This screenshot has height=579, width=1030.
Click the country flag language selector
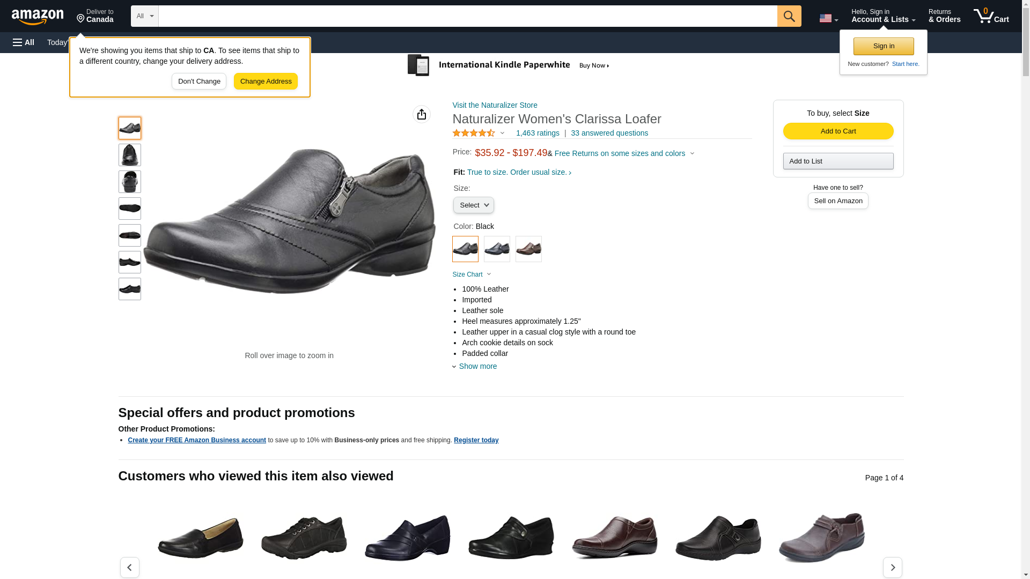828,18
